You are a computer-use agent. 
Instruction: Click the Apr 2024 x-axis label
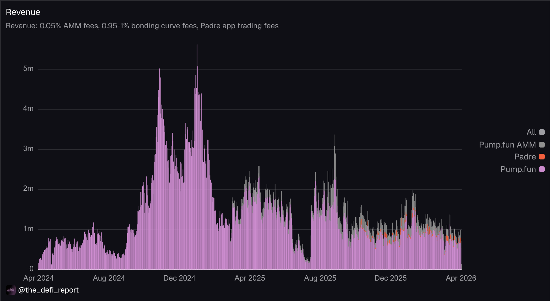coord(39,278)
